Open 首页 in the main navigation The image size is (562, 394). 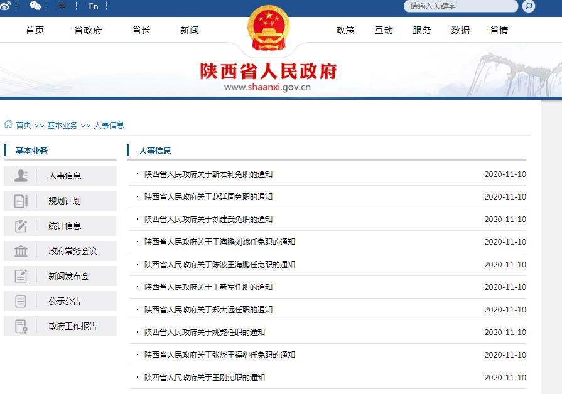tap(35, 30)
